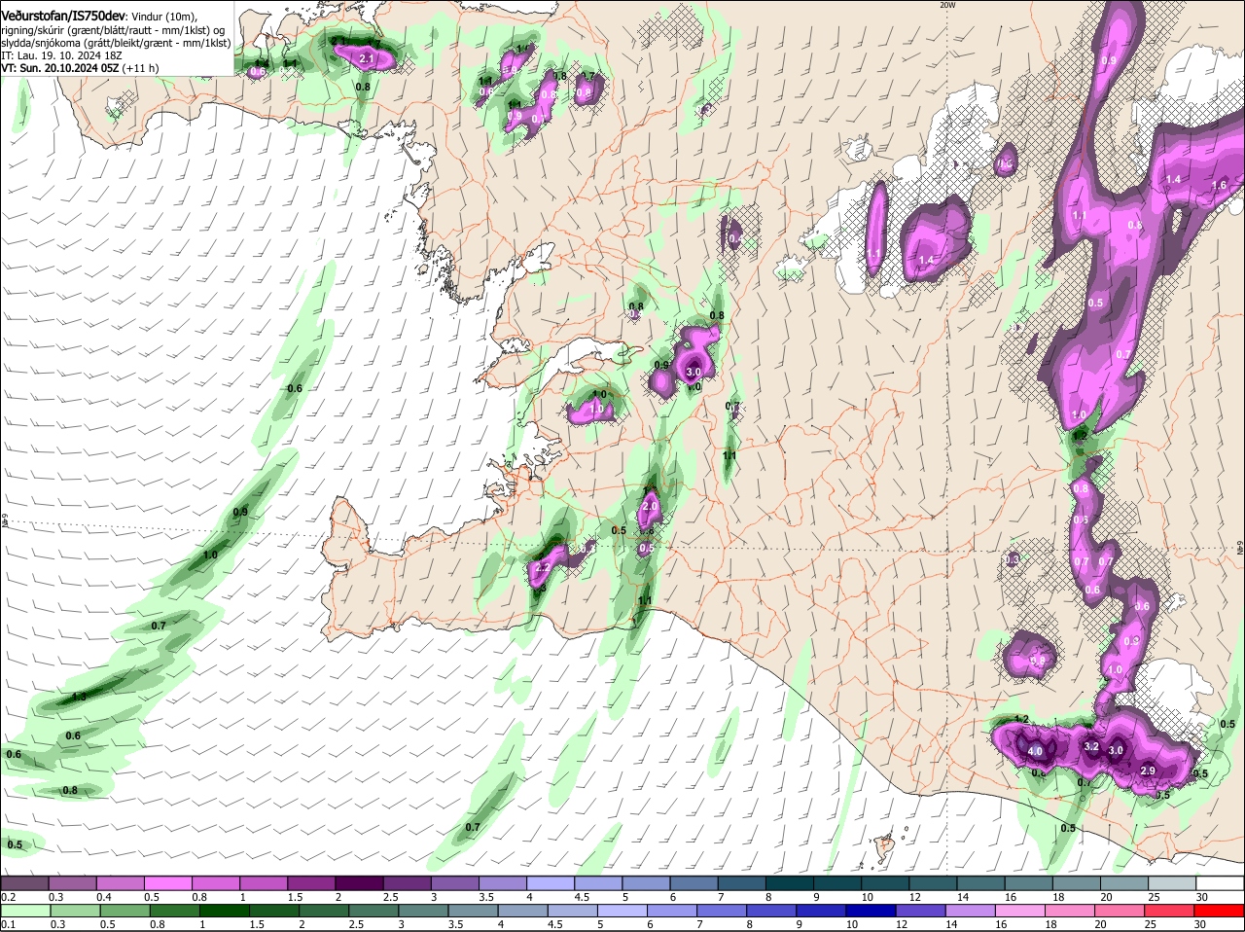The image size is (1245, 932).
Task: Click the 2.1 value near the top-left coast
Action: tap(367, 59)
